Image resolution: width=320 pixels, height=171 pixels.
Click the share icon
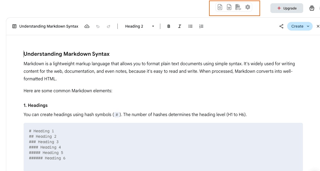click(281, 26)
